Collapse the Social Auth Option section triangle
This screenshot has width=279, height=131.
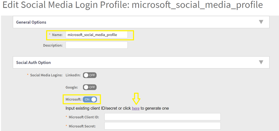[261, 62]
